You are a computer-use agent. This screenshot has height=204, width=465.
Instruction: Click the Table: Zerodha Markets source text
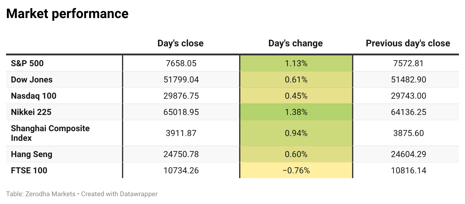click(41, 194)
